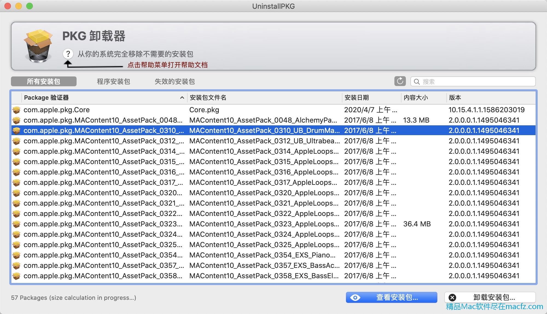The width and height of the screenshot is (547, 314).
Task: Select MAContent10_AssetPack_0320_AppleLoops file name
Action: (264, 193)
